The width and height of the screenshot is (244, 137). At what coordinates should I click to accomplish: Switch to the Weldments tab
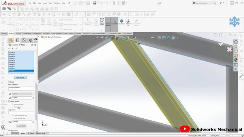coord(37,33)
